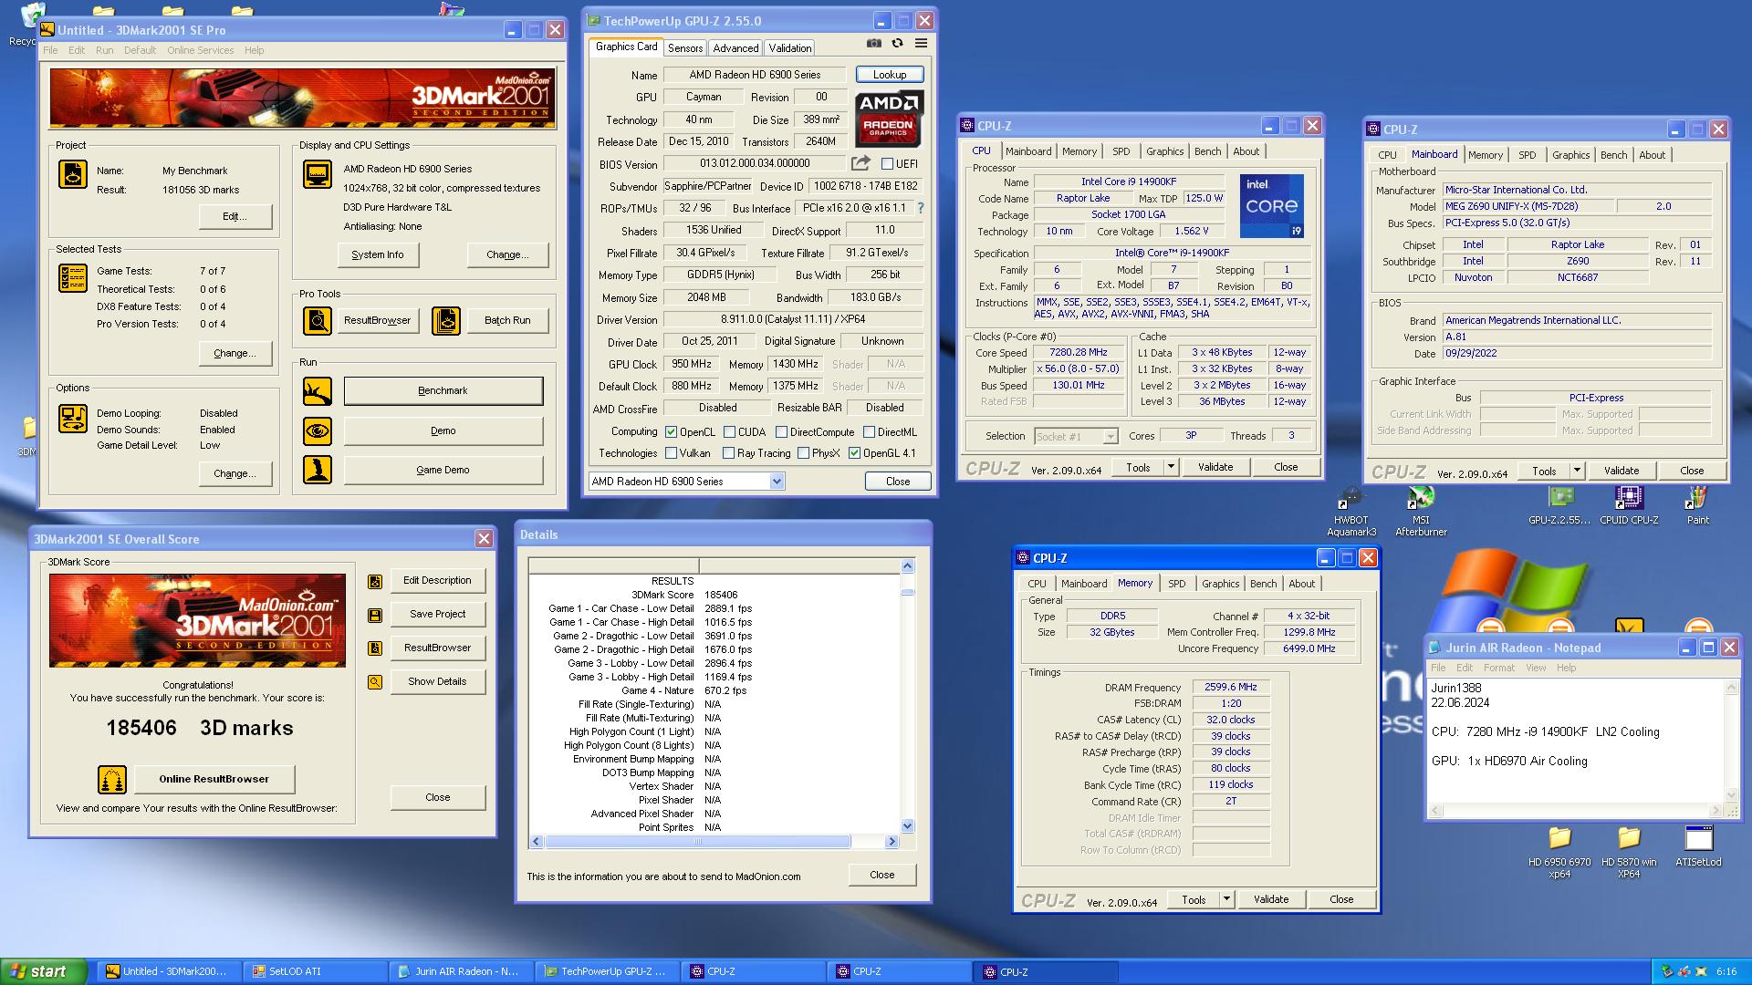Click the ResultBrowser magnifier icon in Pro Tools

pos(318,320)
